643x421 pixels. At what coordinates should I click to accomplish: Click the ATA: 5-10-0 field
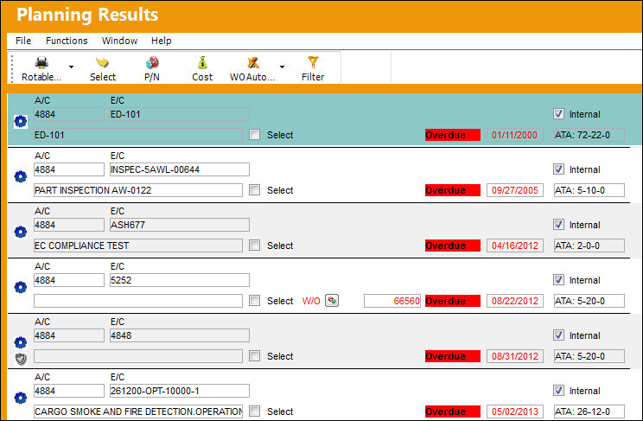[589, 190]
